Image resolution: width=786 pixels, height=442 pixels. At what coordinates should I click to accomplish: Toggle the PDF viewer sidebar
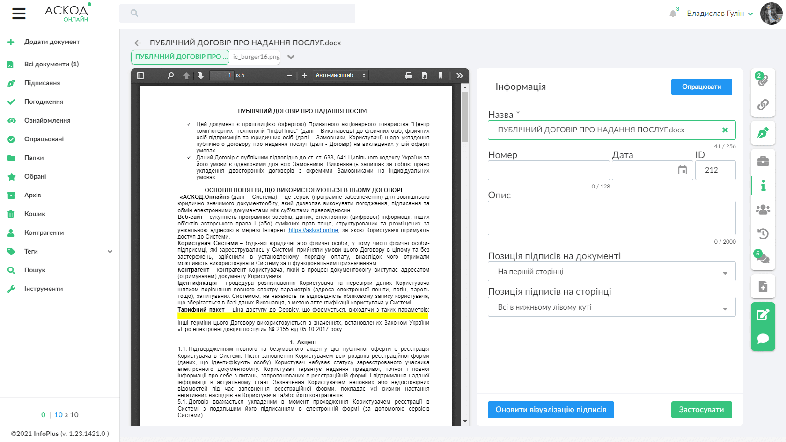coord(140,76)
